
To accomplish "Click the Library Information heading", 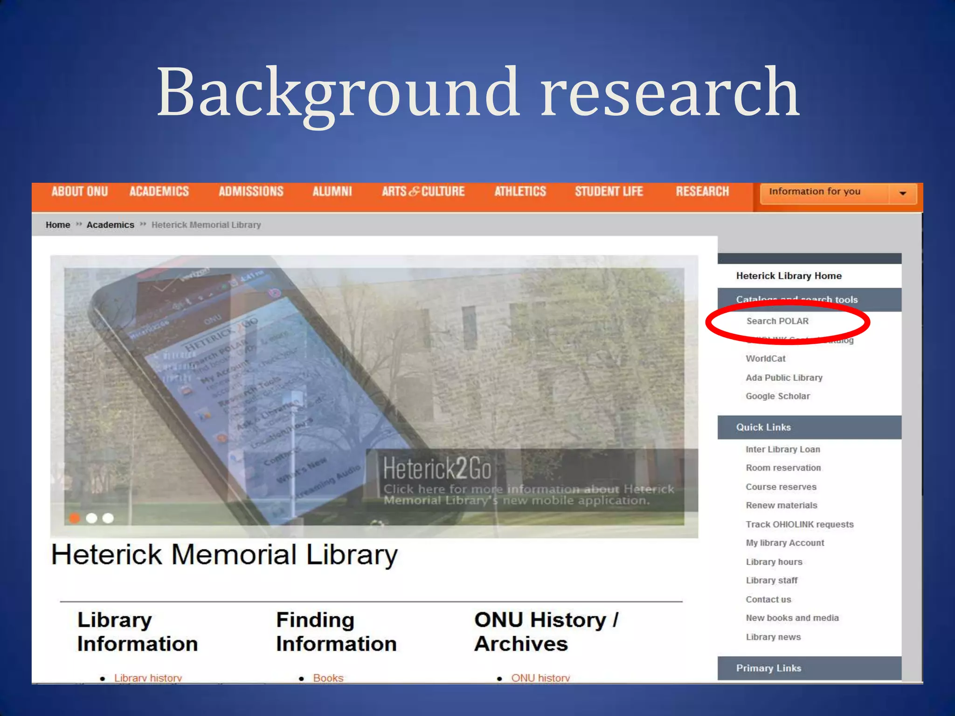I will [x=138, y=632].
